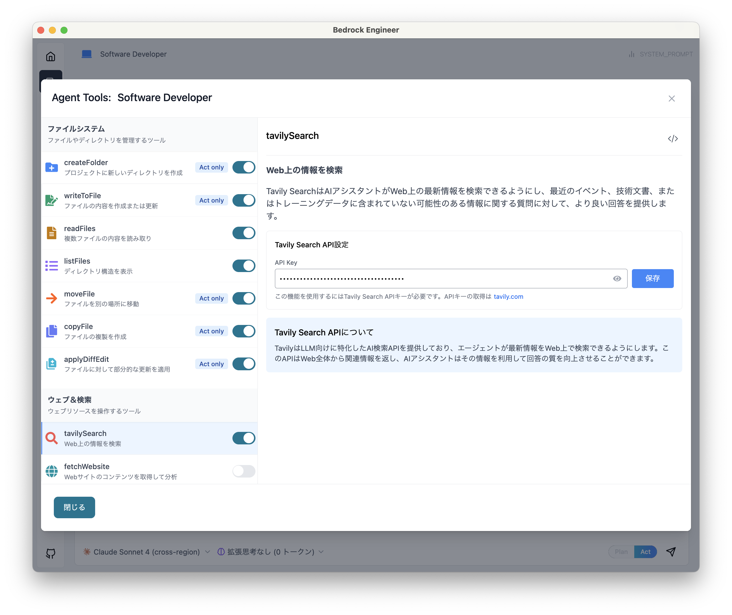Click the tavilySearch magnifier icon
Viewport: 732px width, 615px height.
tap(51, 438)
